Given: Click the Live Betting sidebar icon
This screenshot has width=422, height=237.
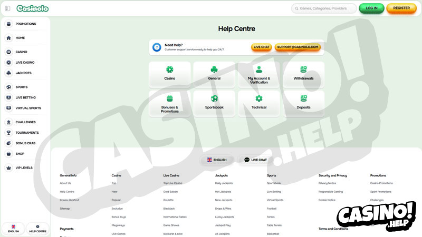Looking at the screenshot, I should tap(8, 97).
